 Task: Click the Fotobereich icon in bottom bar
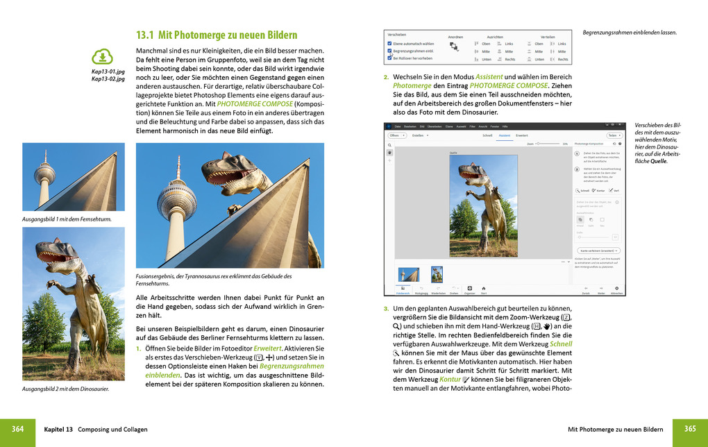[x=403, y=288]
